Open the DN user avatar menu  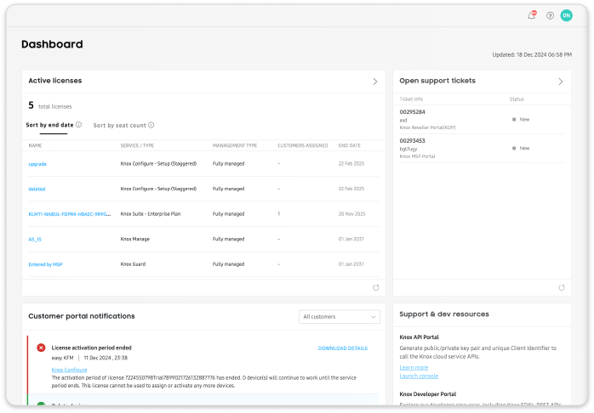point(567,15)
